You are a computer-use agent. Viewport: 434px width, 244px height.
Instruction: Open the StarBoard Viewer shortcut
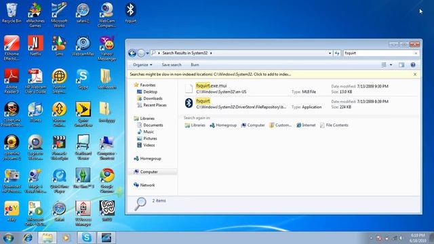pos(83,148)
